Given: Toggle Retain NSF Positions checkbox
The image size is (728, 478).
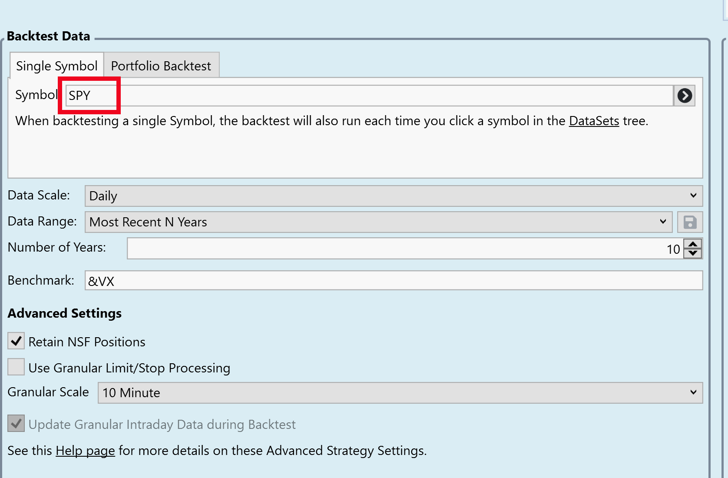Looking at the screenshot, I should coord(16,341).
